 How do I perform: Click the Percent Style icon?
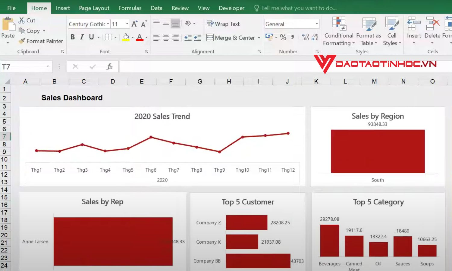point(283,37)
